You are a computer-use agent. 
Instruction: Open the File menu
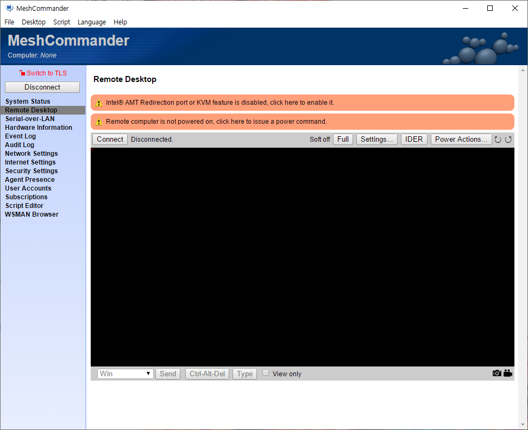[9, 22]
